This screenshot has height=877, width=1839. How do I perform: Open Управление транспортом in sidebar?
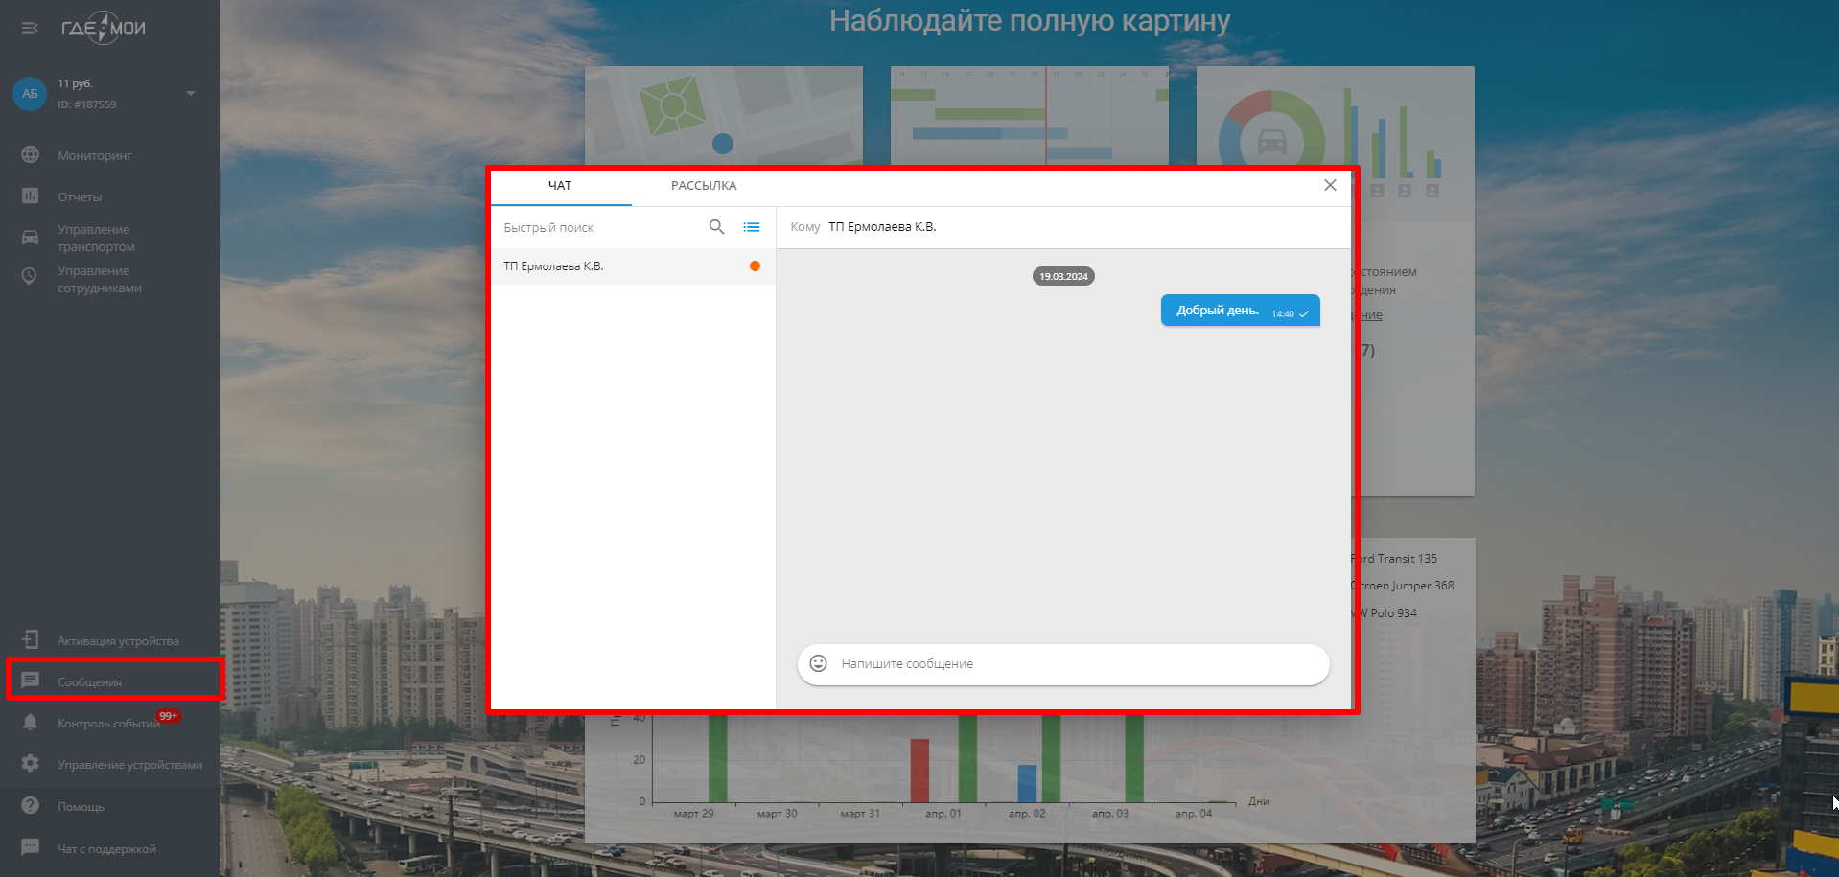[x=95, y=238]
